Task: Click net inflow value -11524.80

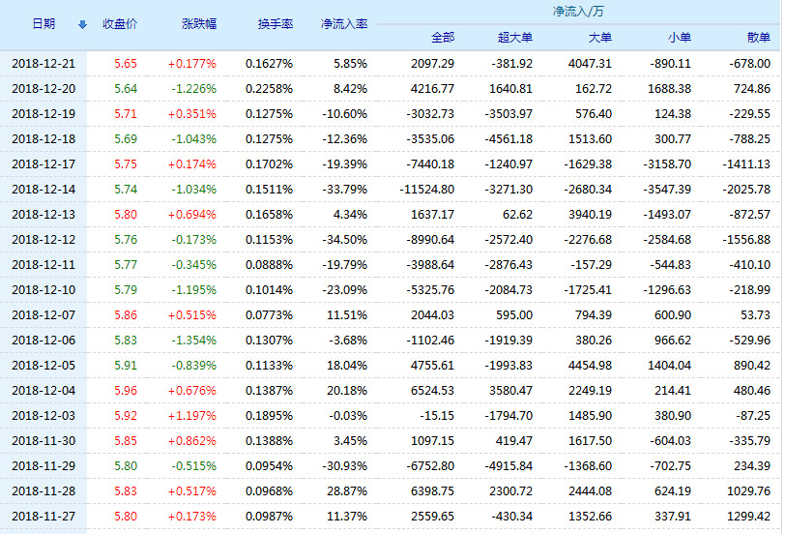Action: 427,190
